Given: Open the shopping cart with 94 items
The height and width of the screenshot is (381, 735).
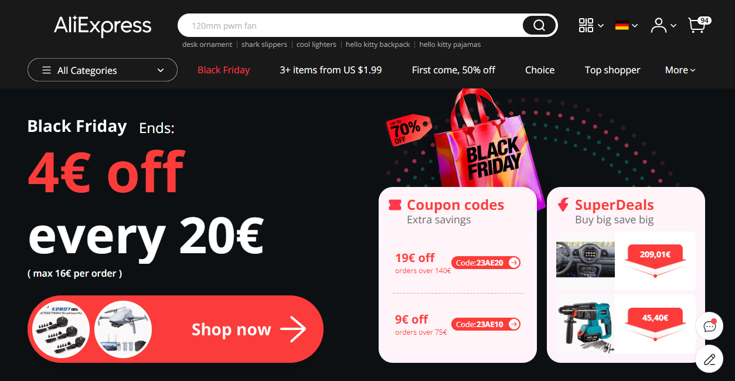Looking at the screenshot, I should 699,25.
